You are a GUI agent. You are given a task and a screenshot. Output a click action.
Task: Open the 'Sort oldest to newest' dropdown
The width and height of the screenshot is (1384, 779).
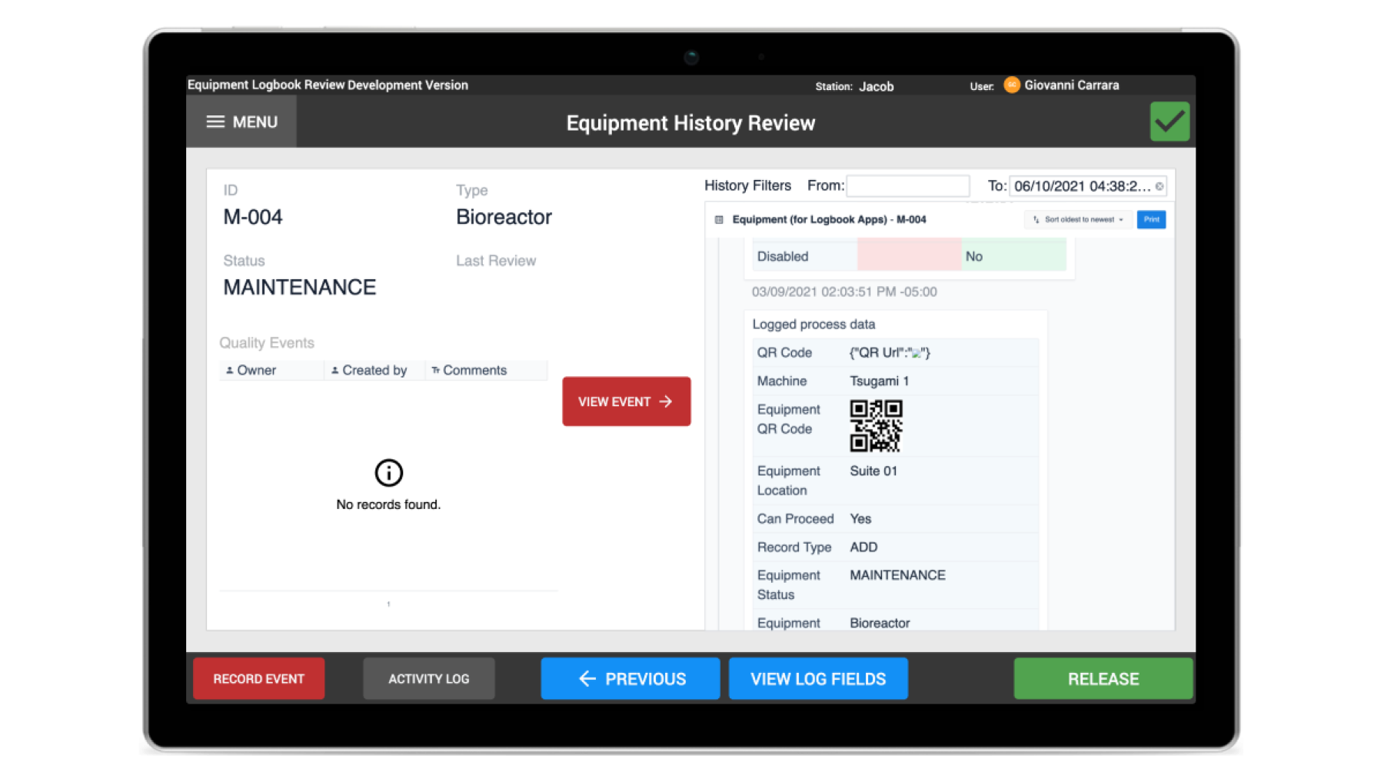coord(1079,219)
